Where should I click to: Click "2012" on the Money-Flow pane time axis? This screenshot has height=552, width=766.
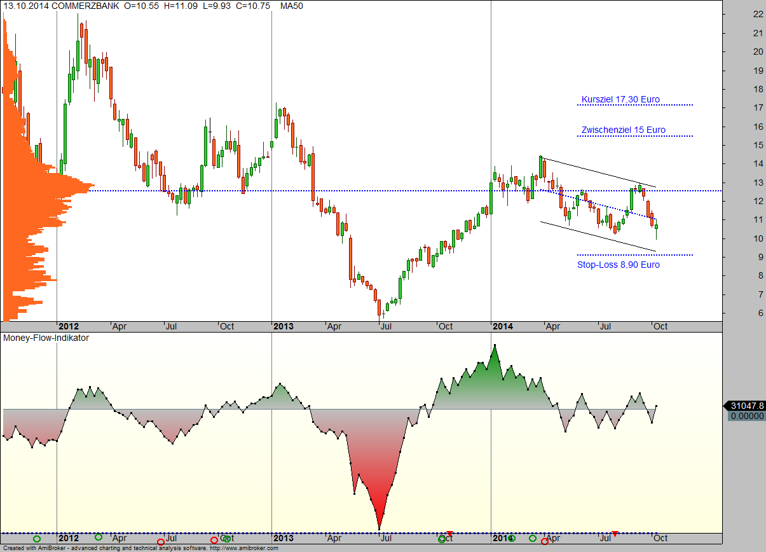click(69, 538)
